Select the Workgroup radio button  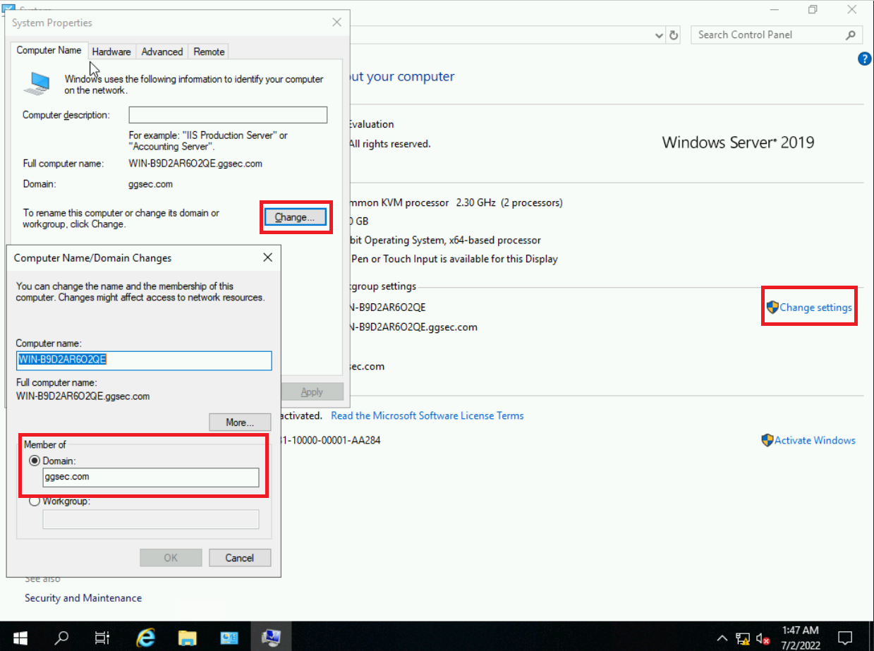pyautogui.click(x=35, y=501)
